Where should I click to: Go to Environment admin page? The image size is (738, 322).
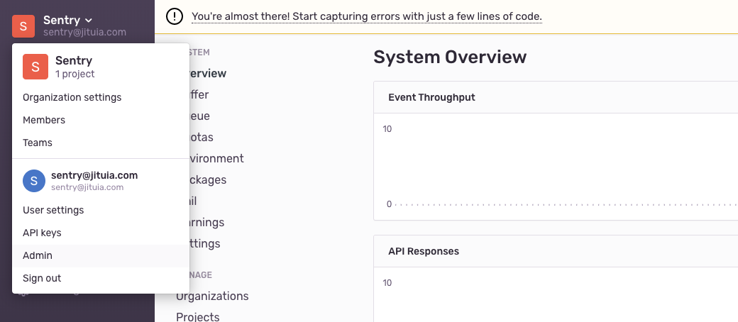211,158
